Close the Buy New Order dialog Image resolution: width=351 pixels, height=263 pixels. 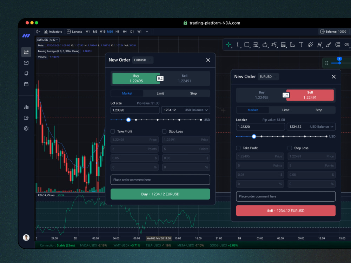[208, 60]
